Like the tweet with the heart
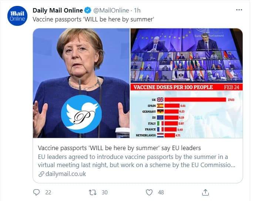253x201 pixels. coord(149,192)
